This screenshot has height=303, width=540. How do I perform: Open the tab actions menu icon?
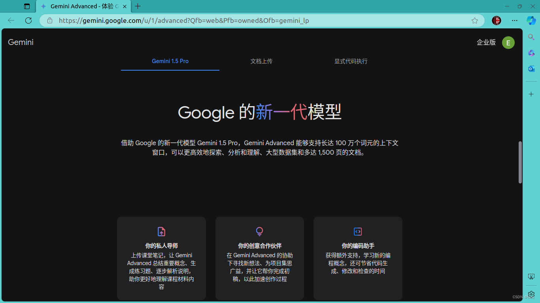27,6
